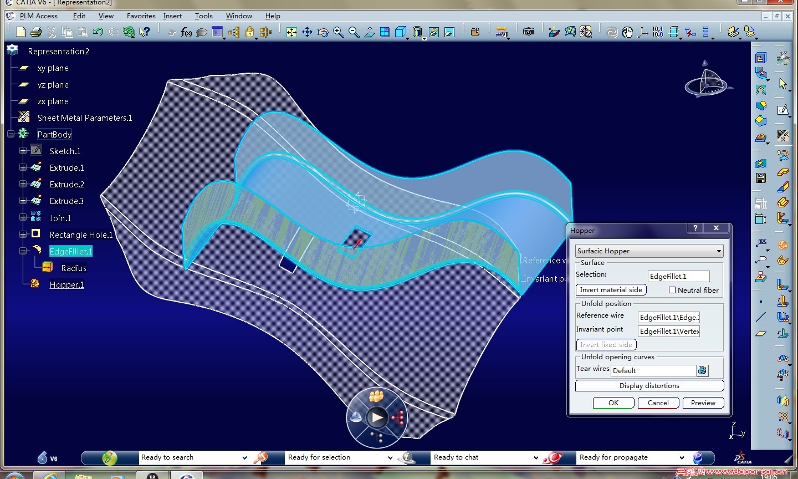The height and width of the screenshot is (479, 798).
Task: Click the Reference wire input field
Action: (x=669, y=317)
